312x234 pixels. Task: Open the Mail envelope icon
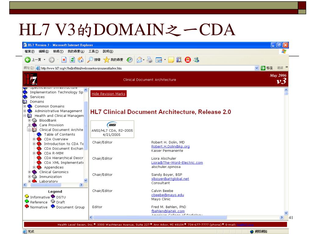[x=139, y=60]
